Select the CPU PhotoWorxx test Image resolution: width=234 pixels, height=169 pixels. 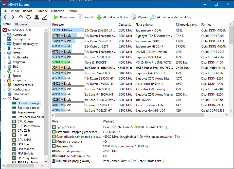[29, 126]
